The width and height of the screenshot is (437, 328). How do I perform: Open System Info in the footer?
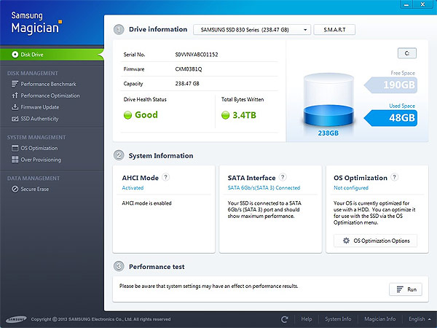338,319
